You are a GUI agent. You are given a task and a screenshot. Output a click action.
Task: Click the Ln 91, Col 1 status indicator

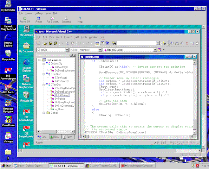tap(160, 143)
